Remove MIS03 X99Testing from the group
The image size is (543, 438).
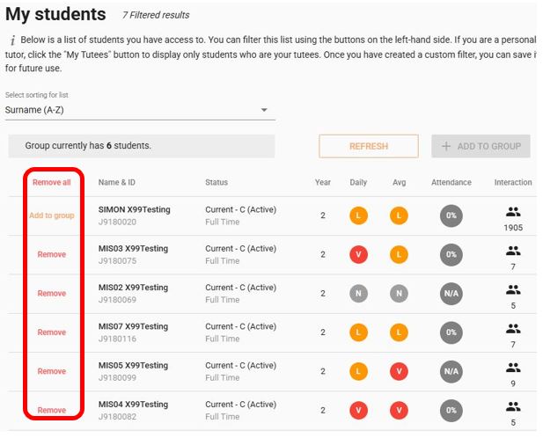[52, 254]
